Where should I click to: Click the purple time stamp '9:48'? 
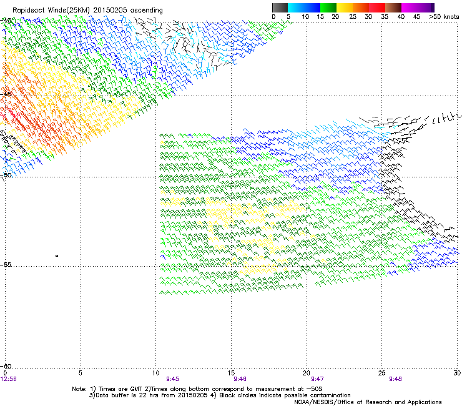pyautogui.click(x=395, y=379)
